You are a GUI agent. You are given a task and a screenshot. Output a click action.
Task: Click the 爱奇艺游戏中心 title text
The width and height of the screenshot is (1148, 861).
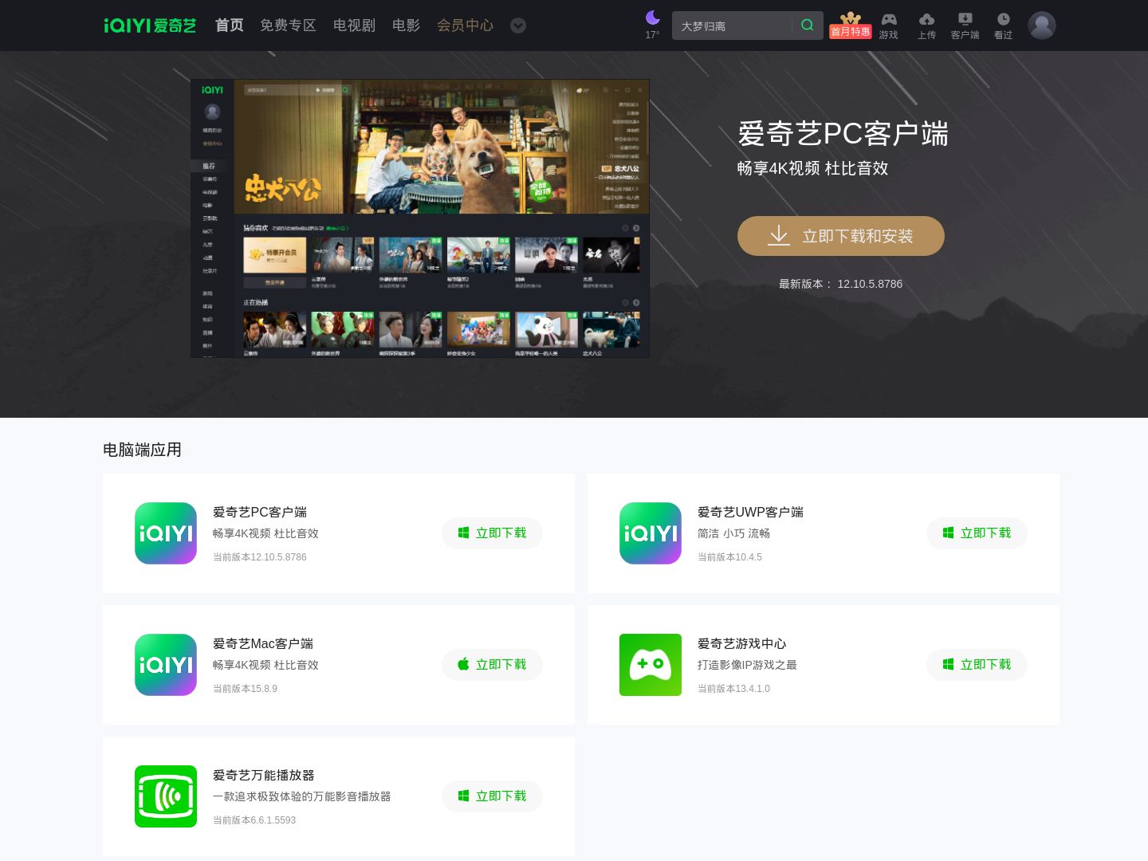point(741,643)
